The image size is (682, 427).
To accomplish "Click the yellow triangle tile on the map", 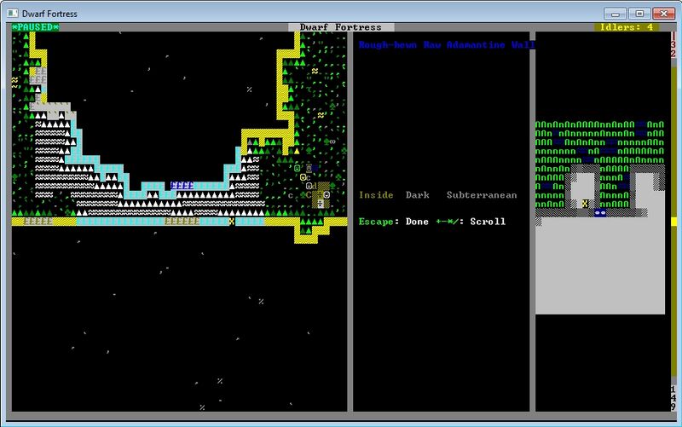I will point(297,151).
